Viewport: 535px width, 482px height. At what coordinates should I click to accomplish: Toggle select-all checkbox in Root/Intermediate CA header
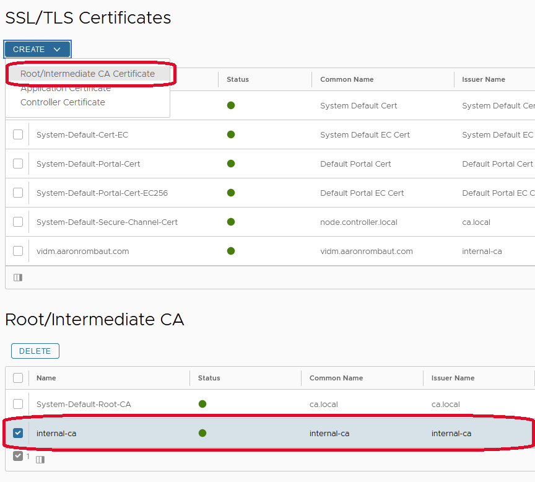pyautogui.click(x=18, y=378)
